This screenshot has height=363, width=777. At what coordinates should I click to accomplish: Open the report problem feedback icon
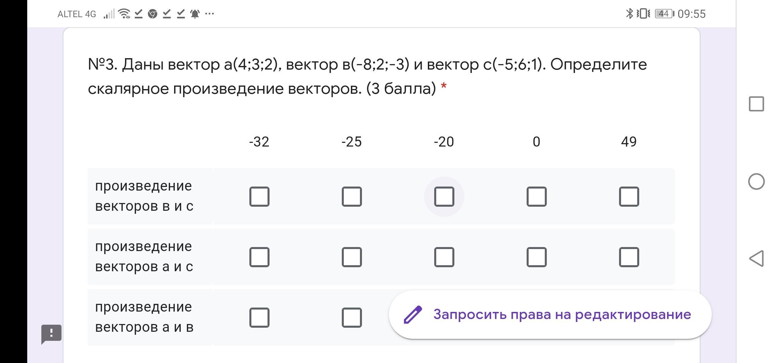[51, 334]
